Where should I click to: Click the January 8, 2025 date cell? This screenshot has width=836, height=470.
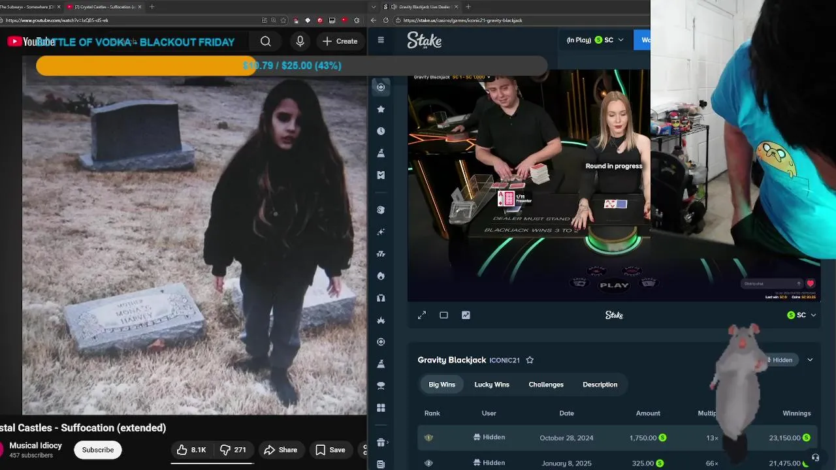point(566,463)
